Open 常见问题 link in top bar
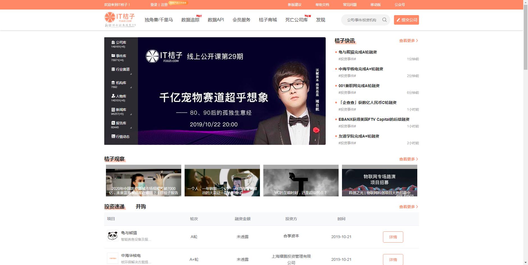Viewport: 528px width, 265px height. point(350,5)
